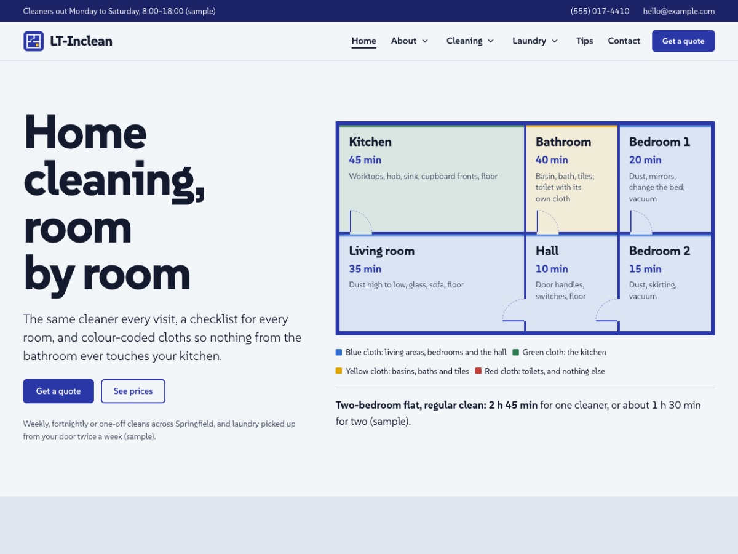The width and height of the screenshot is (738, 554).
Task: Click the LT-Inclean floor plan logo icon
Action: [x=34, y=41]
